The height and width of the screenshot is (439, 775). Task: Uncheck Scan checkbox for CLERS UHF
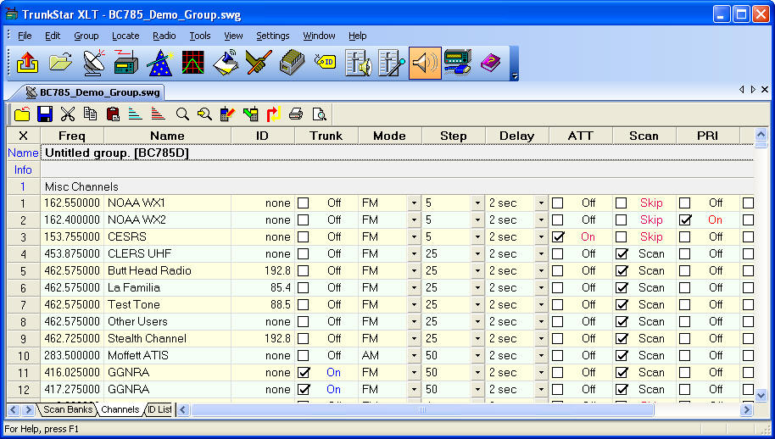pos(622,253)
